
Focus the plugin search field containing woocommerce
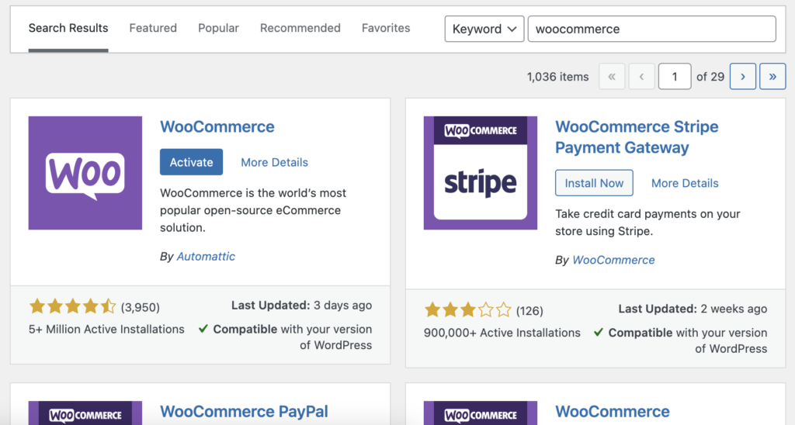pos(651,29)
